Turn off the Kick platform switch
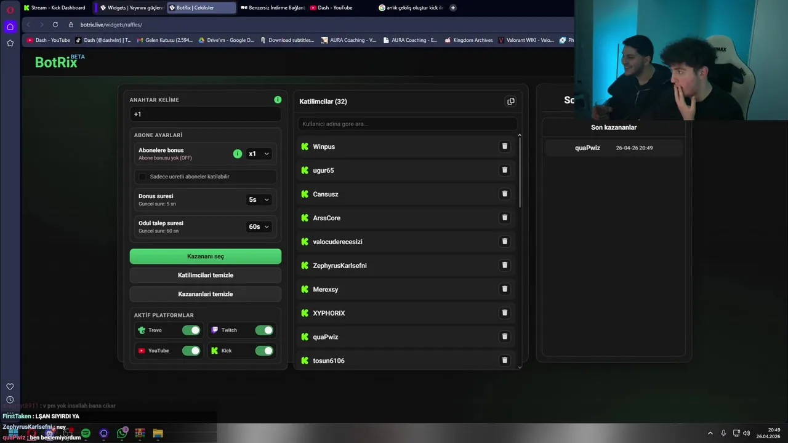Screen dimensions: 788x443 (x=264, y=351)
